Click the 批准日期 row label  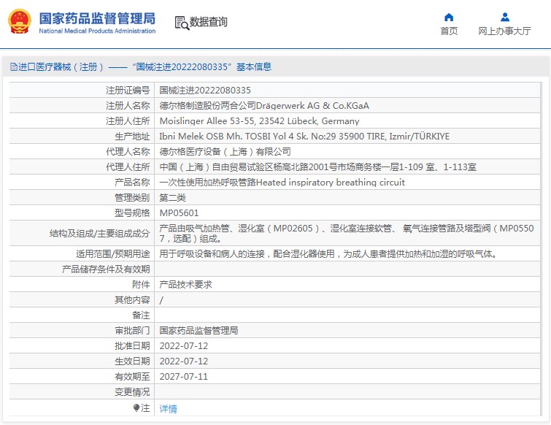[132, 346]
